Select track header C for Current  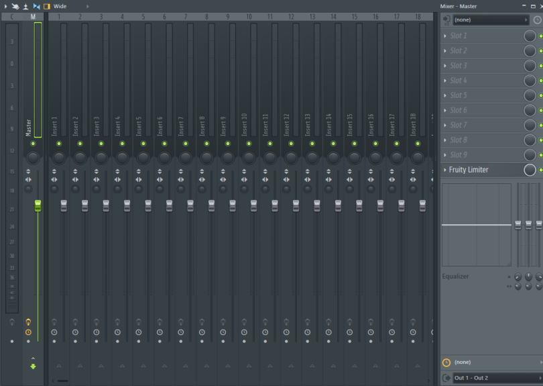[12, 17]
